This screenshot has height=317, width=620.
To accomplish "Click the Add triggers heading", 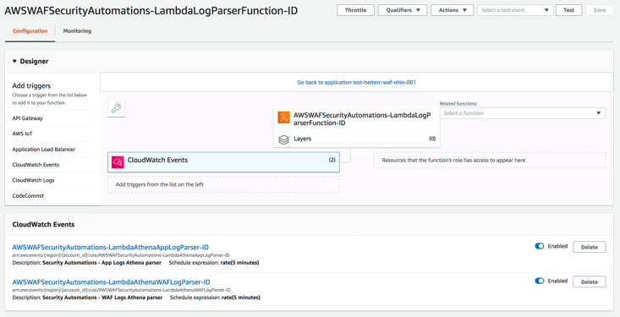I will pyautogui.click(x=31, y=85).
